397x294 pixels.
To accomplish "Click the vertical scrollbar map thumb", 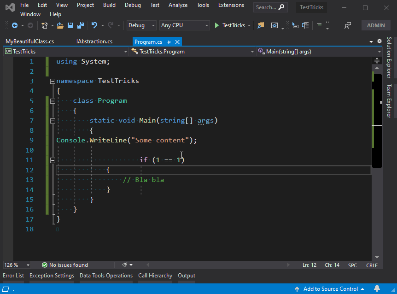I will 377,121.
